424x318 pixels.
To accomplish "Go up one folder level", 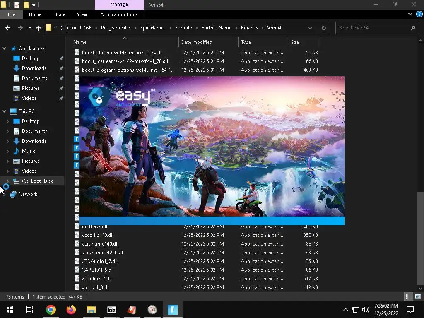I will 39,28.
